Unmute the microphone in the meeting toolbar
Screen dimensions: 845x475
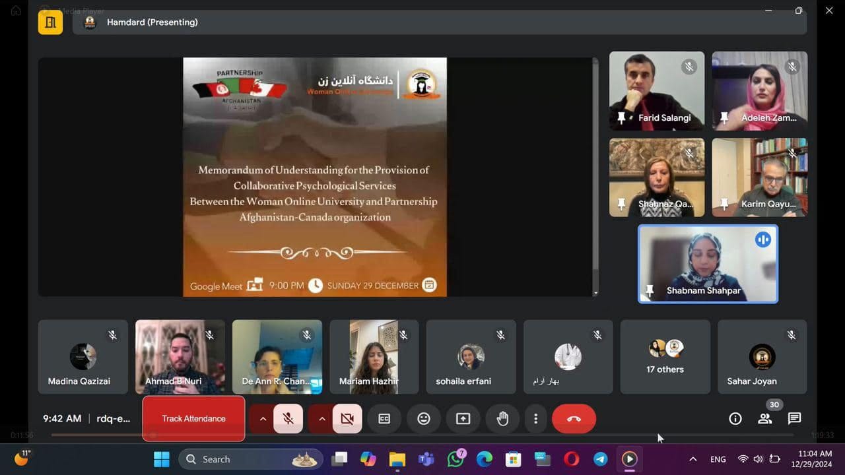click(288, 419)
